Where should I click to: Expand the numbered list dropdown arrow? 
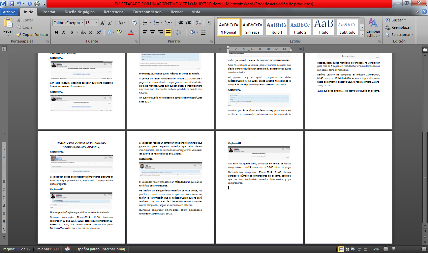tap(162, 23)
